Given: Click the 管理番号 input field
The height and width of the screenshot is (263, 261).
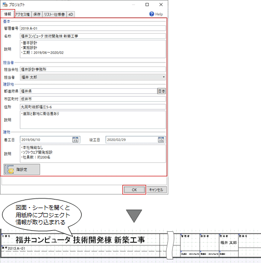Looking at the screenshot, I should [x=93, y=28].
